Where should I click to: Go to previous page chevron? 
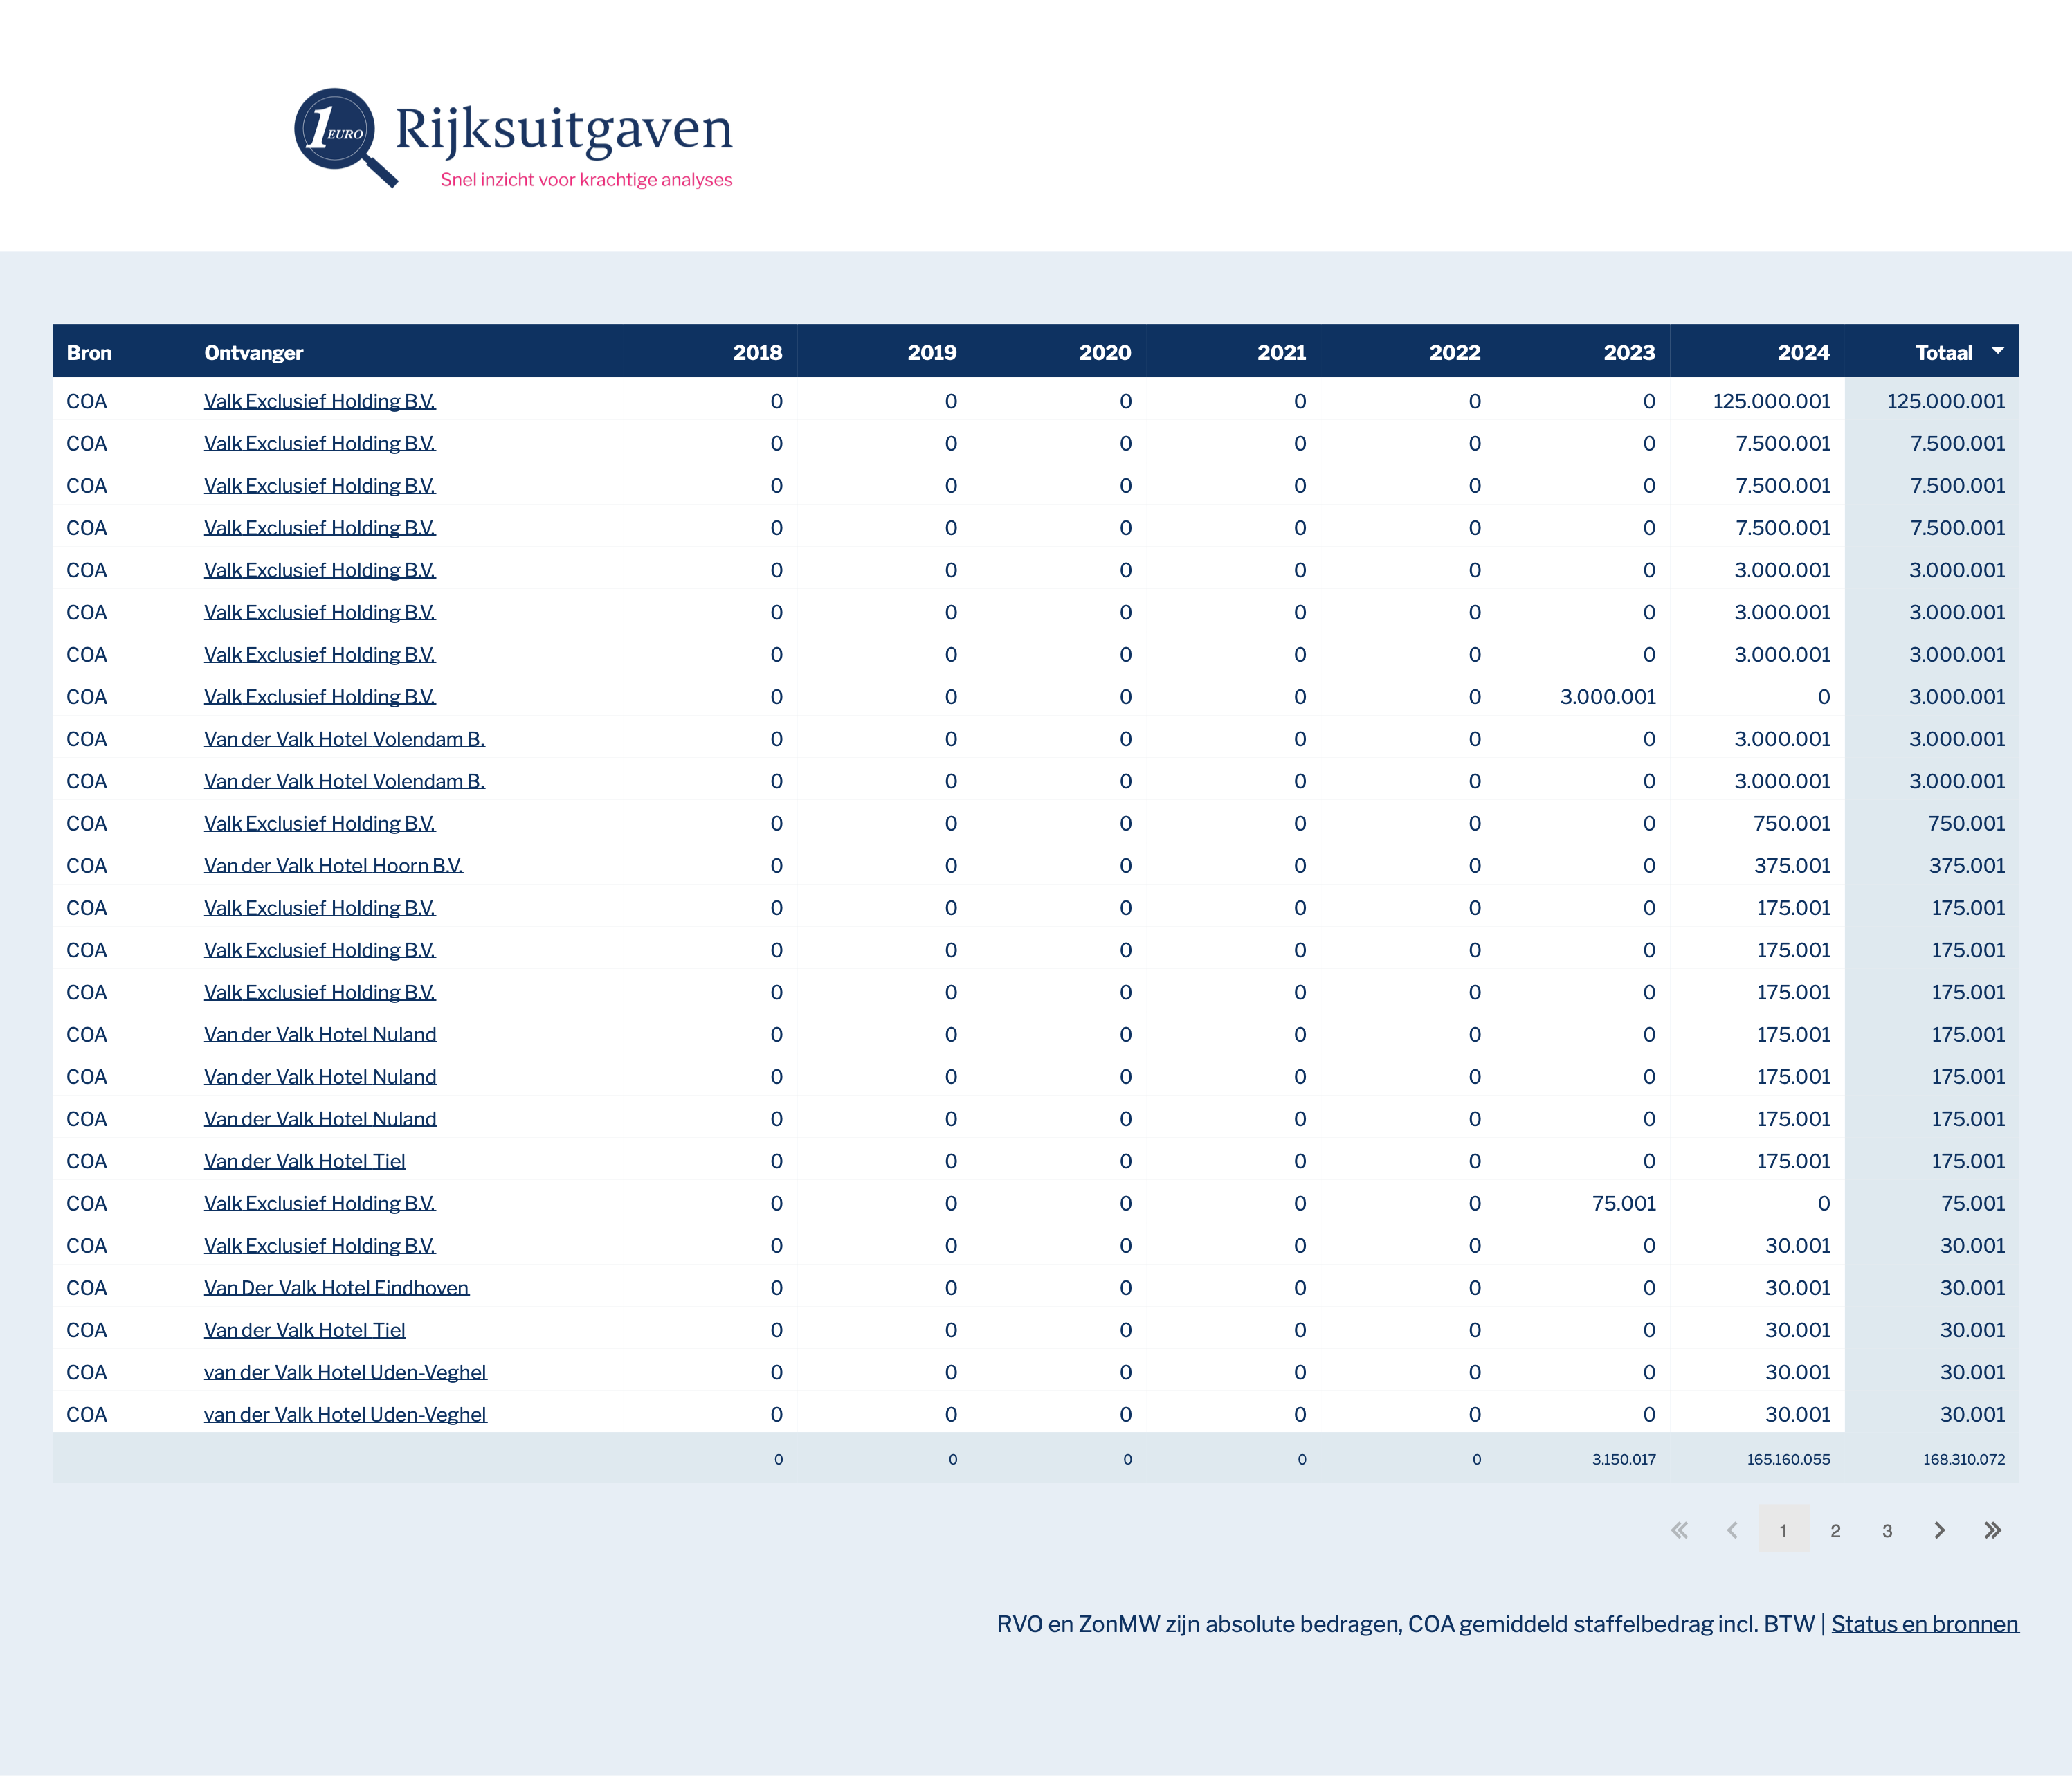(x=1732, y=1530)
